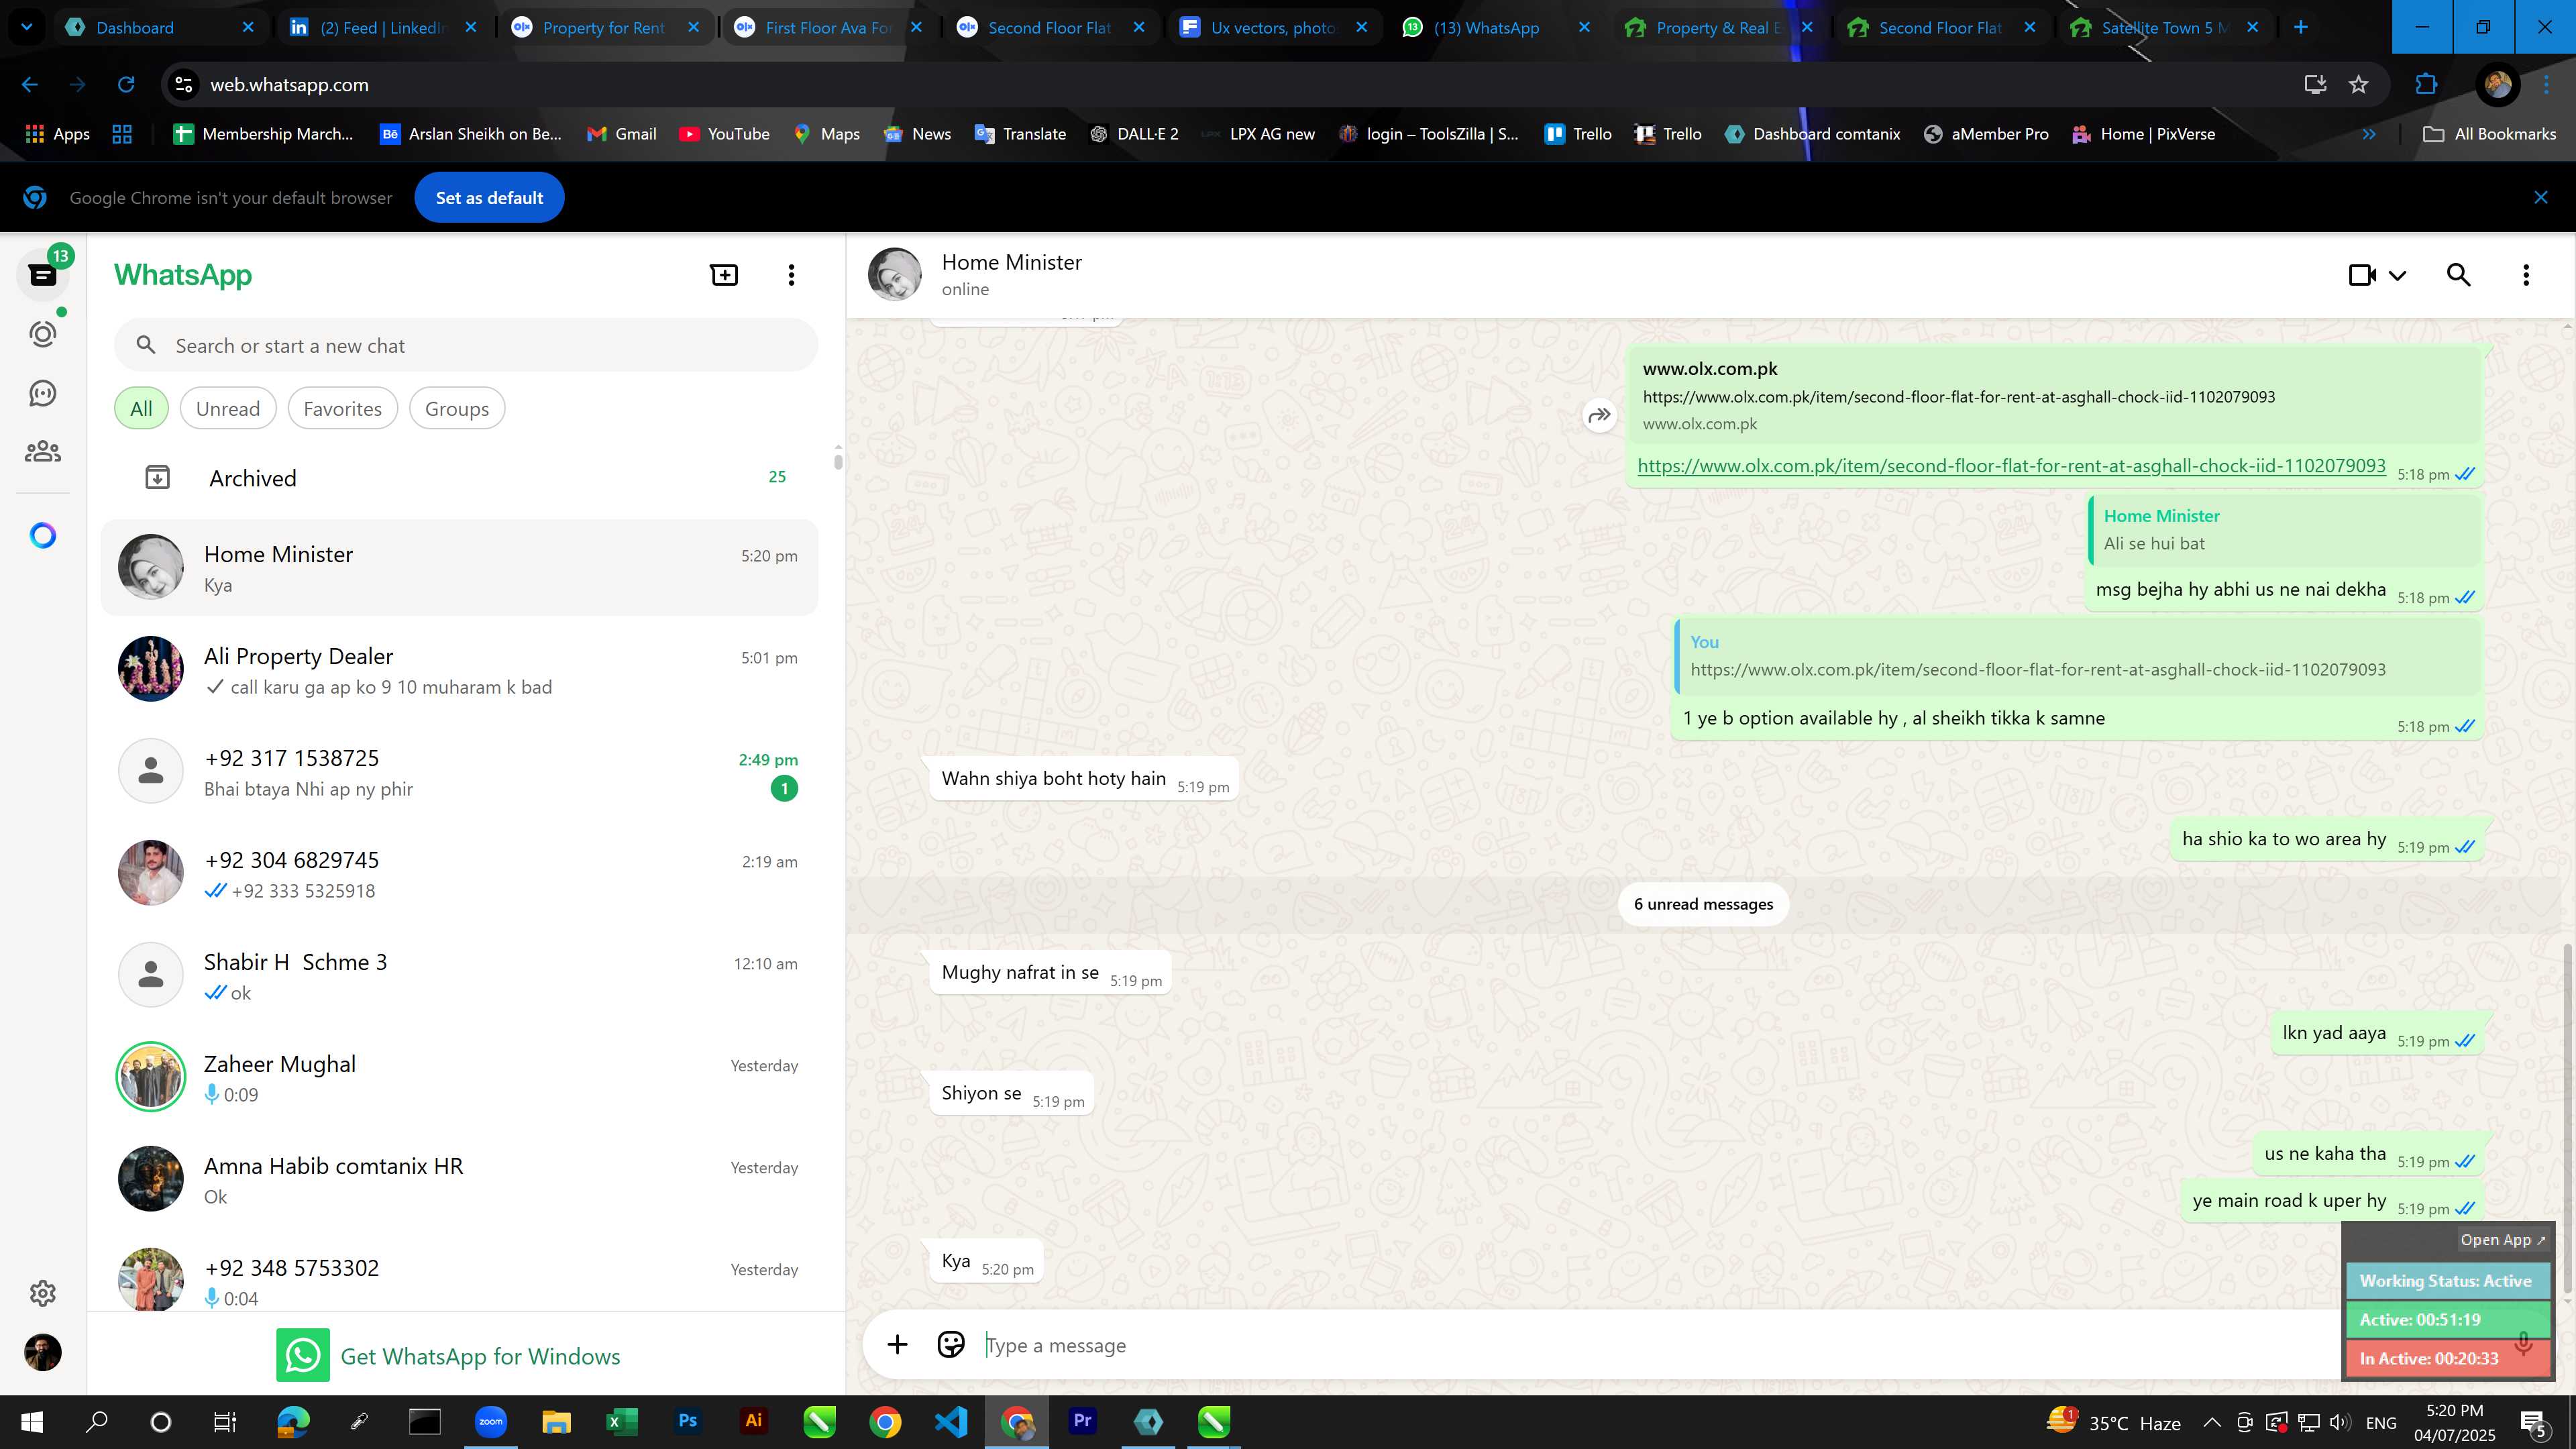Image resolution: width=2576 pixels, height=1449 pixels.
Task: Open Visual Studio Code from taskbar
Action: (951, 1421)
